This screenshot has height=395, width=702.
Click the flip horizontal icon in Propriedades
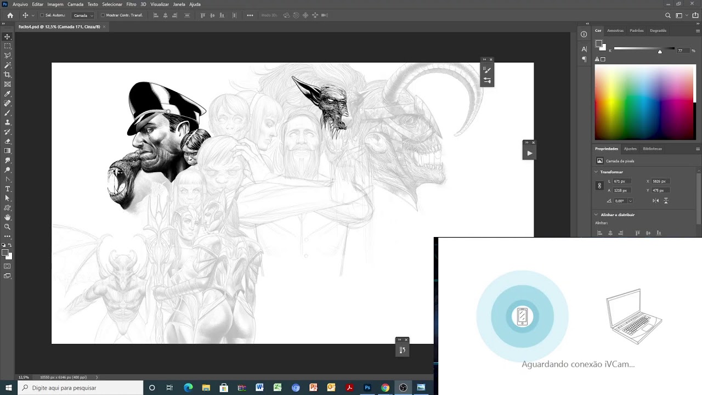tap(656, 201)
